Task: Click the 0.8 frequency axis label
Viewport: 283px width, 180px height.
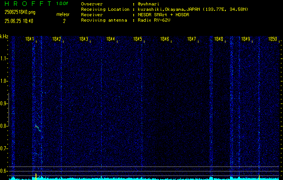Action: [4, 126]
